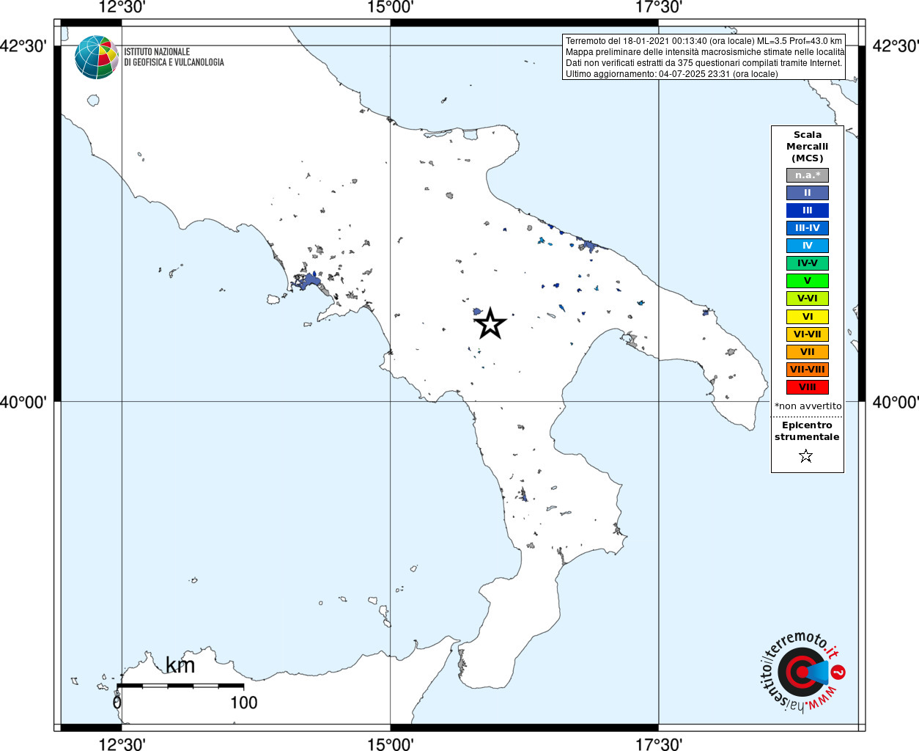This screenshot has height=751, width=919.
Task: Click the '*non avvertito' legend note
Action: click(x=808, y=406)
